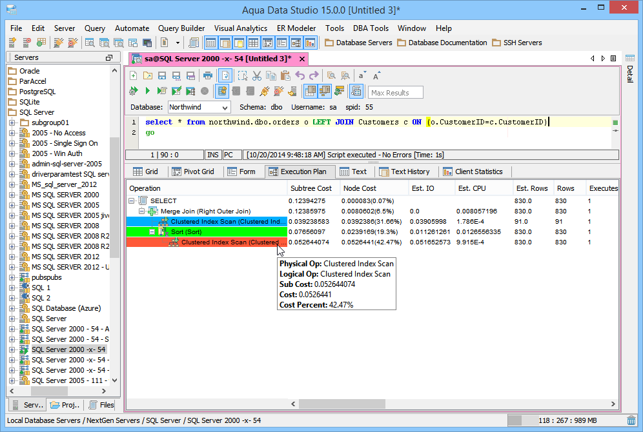Click the Paste clipboard icon
Image resolution: width=643 pixels, height=432 pixels.
pos(285,75)
